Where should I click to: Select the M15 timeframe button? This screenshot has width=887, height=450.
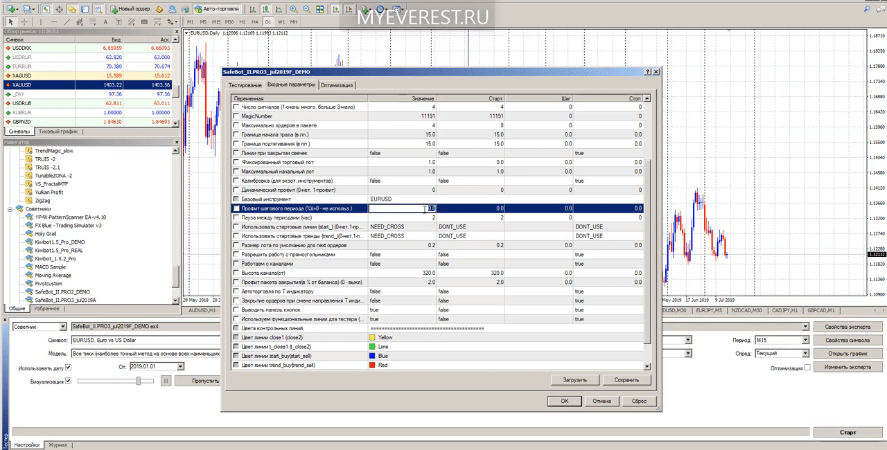(x=216, y=22)
